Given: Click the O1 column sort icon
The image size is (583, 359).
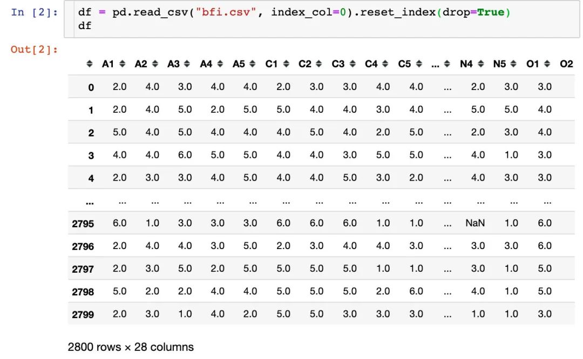Looking at the screenshot, I should (x=547, y=64).
